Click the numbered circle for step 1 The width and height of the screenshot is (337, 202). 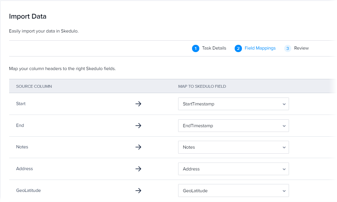coord(196,48)
